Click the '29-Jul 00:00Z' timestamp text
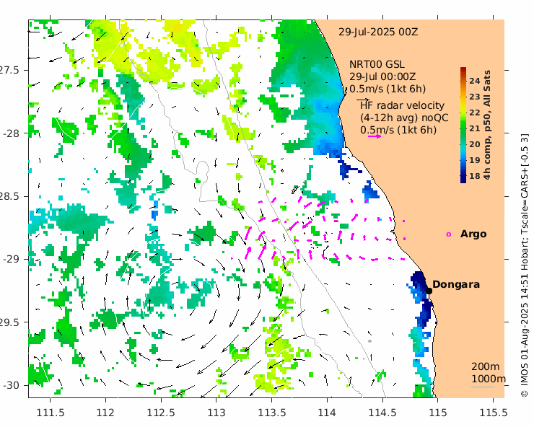Viewport: 534px width, 427px height. [382, 76]
